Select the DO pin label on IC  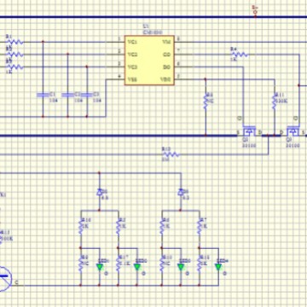pyautogui.click(x=166, y=67)
